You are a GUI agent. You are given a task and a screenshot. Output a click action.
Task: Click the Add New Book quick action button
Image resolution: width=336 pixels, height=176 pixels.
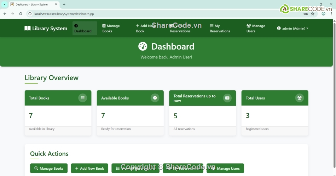pos(89,168)
